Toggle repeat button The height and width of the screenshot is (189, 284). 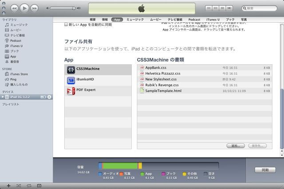(29, 186)
